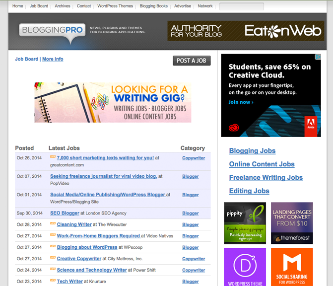Click the Sep 30, 2014 posted date
333x286 pixels.
tap(29, 213)
